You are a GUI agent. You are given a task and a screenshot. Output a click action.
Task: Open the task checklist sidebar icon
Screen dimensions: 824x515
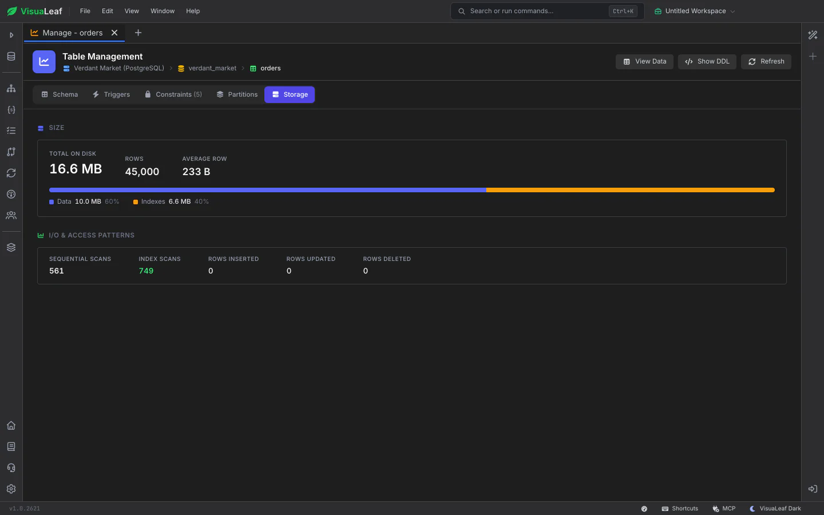(x=11, y=131)
